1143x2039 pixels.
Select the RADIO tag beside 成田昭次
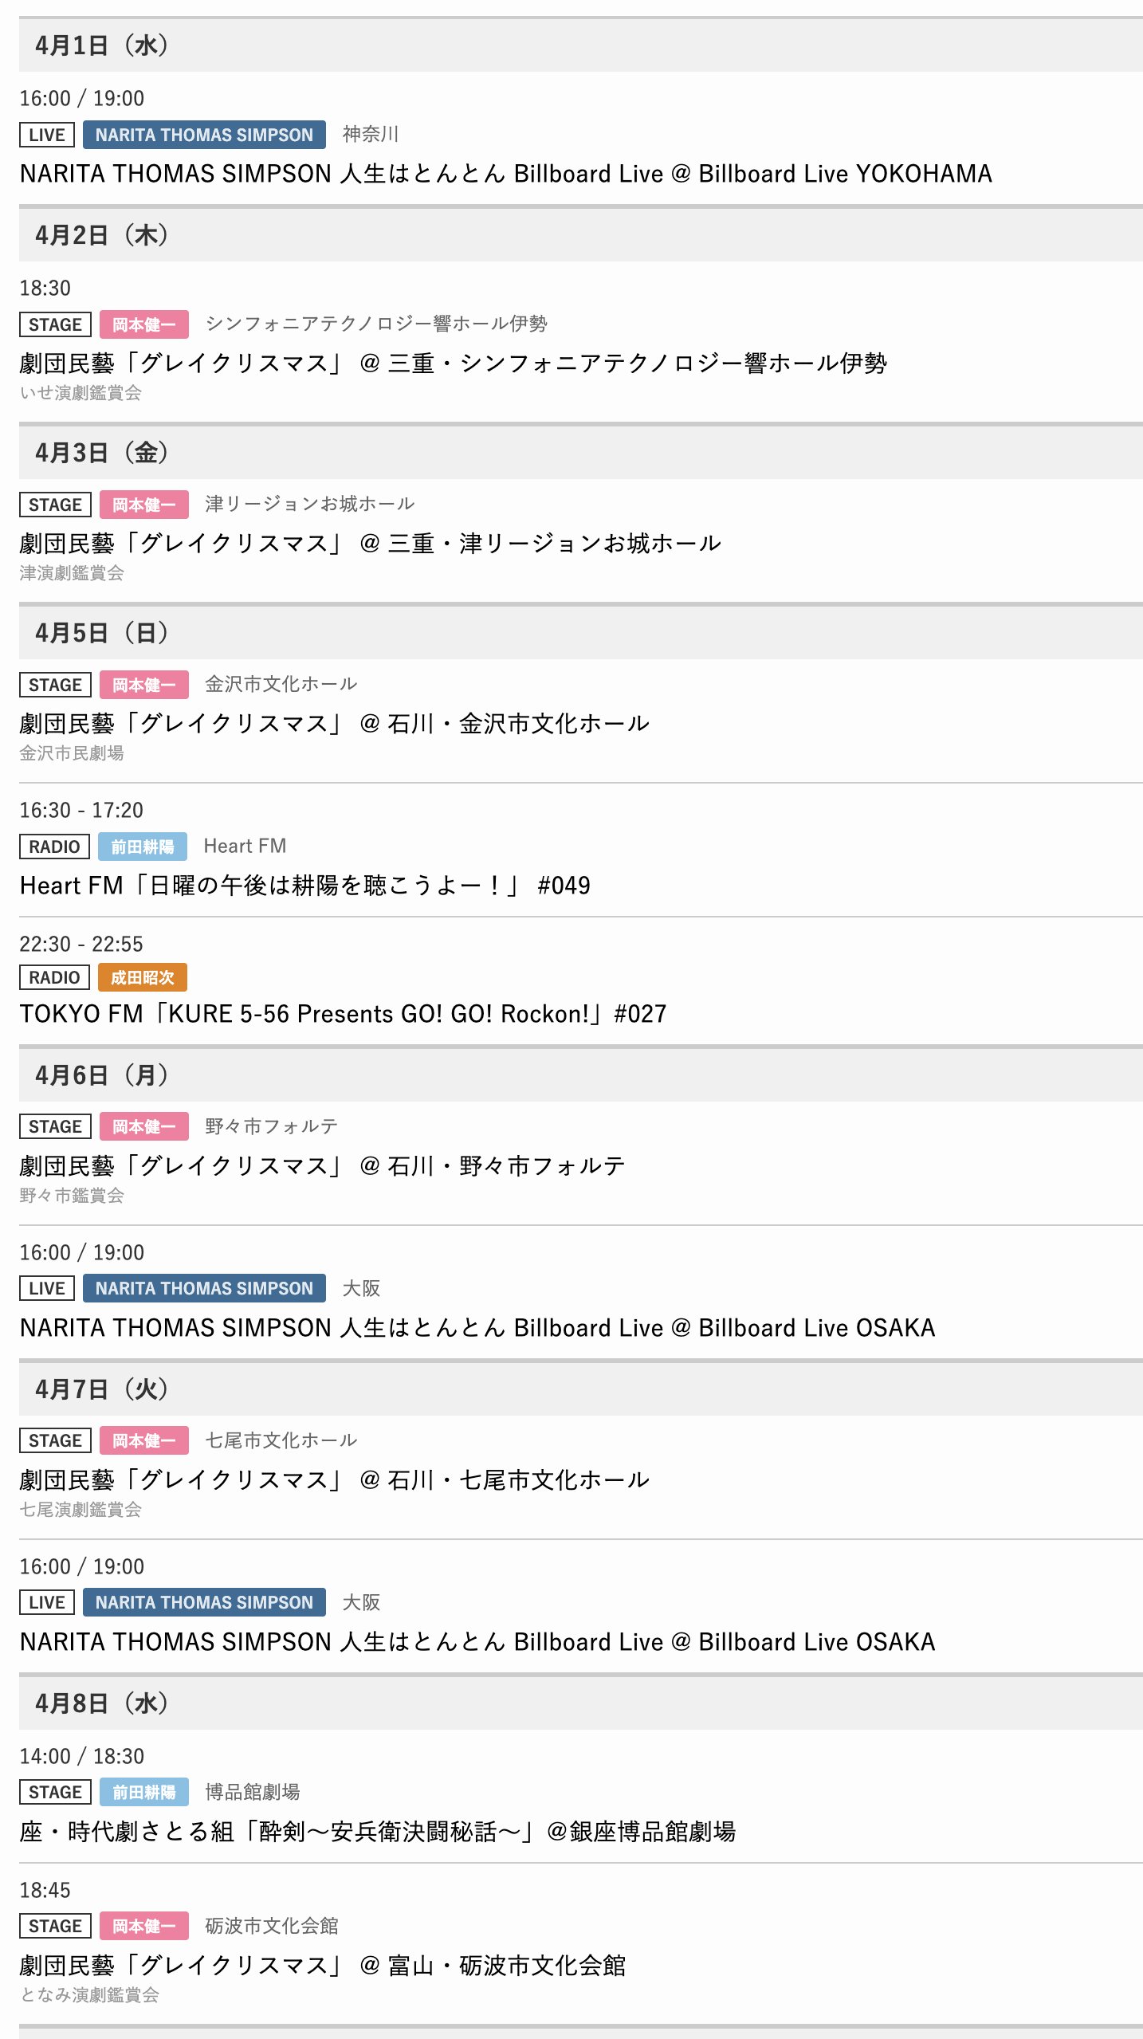pyautogui.click(x=54, y=977)
